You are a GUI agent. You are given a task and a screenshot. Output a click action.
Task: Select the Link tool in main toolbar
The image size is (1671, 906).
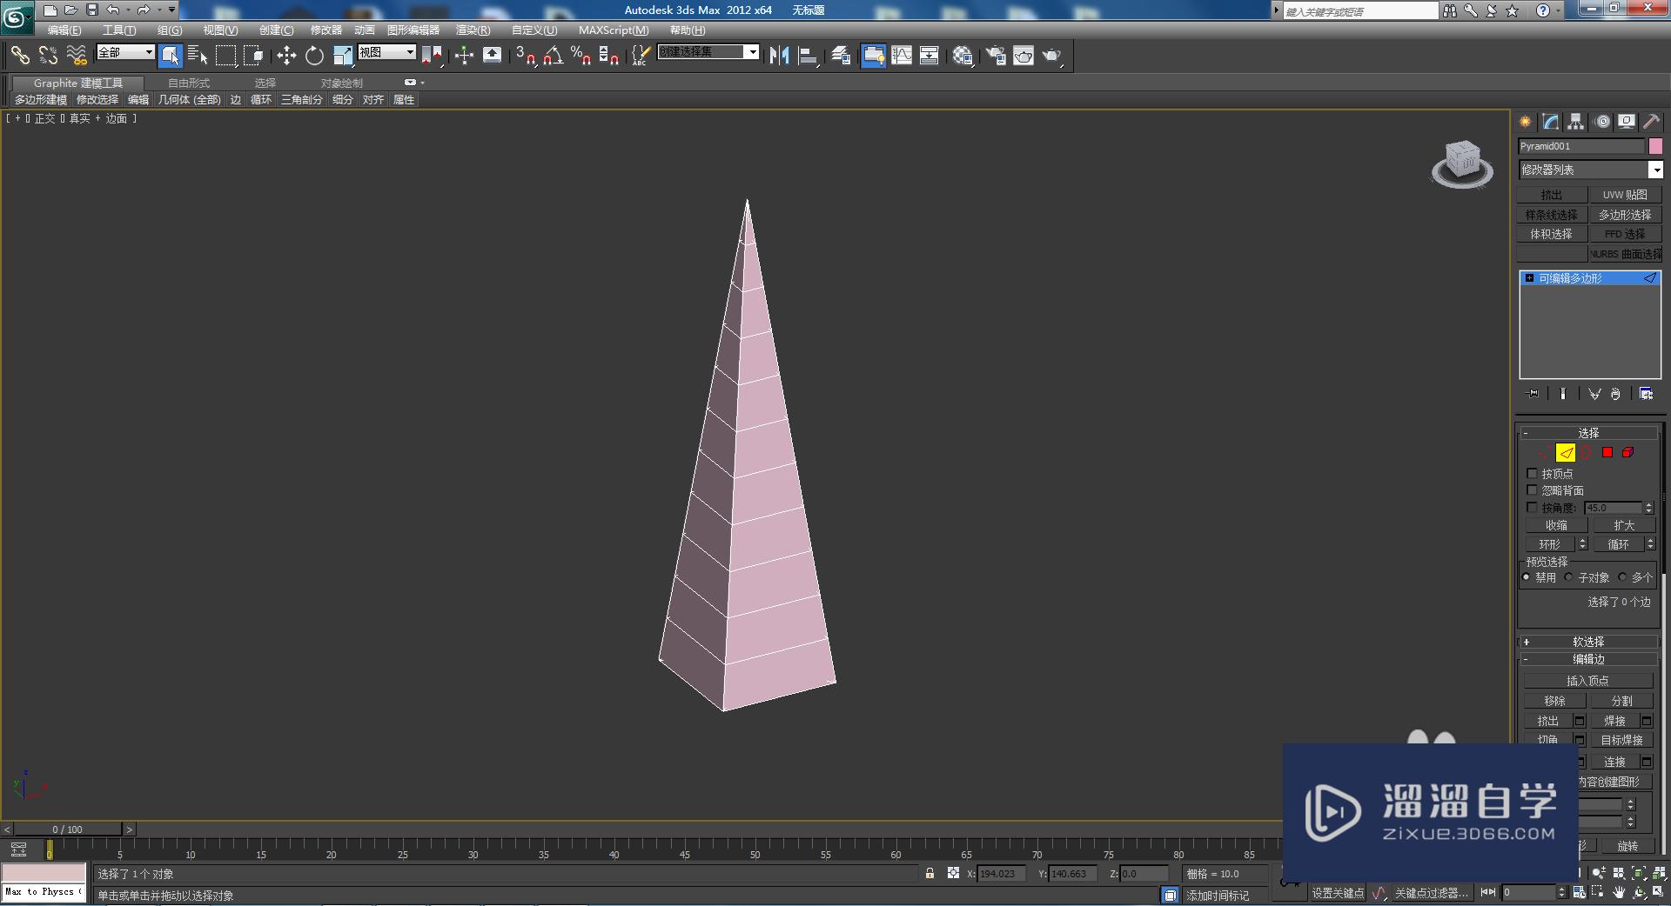pos(20,56)
